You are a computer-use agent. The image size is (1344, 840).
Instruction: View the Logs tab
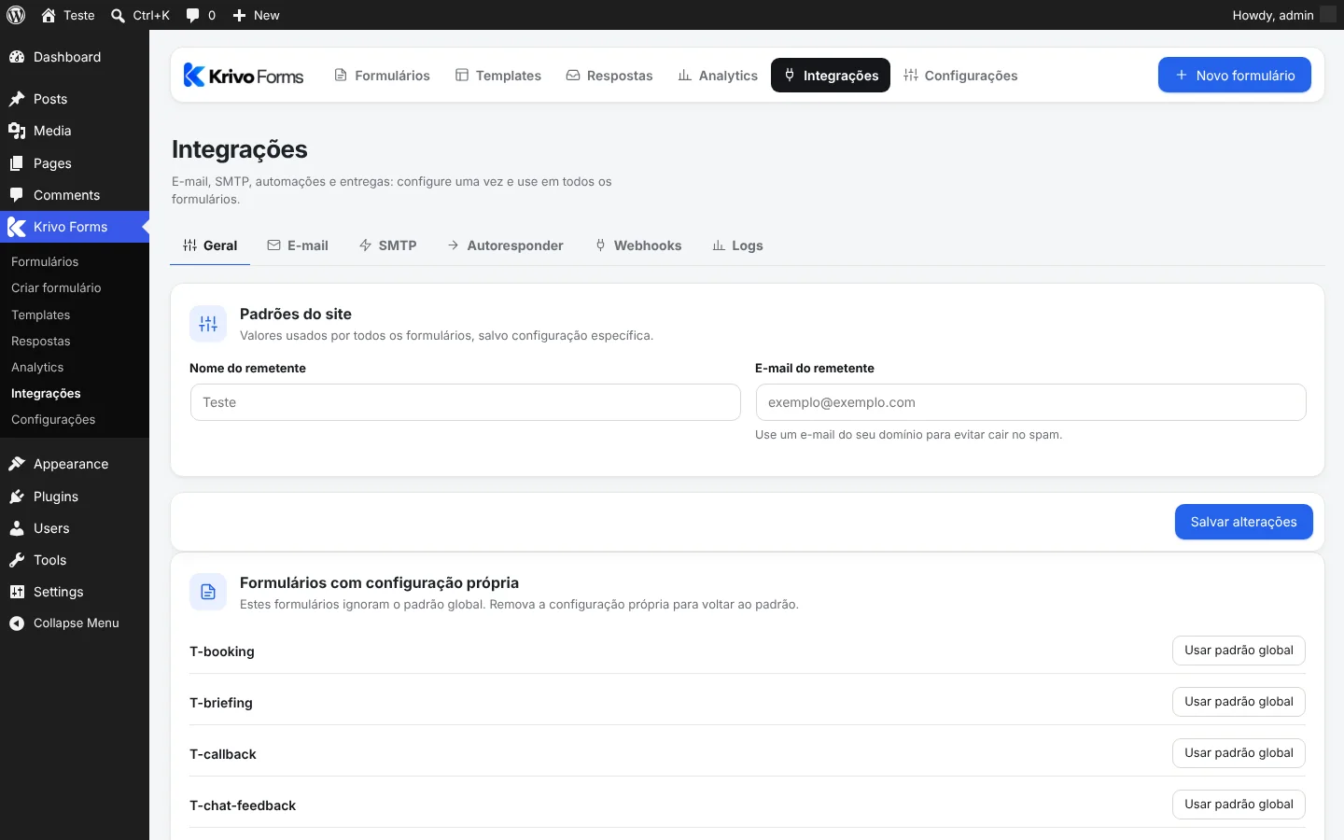tap(737, 245)
